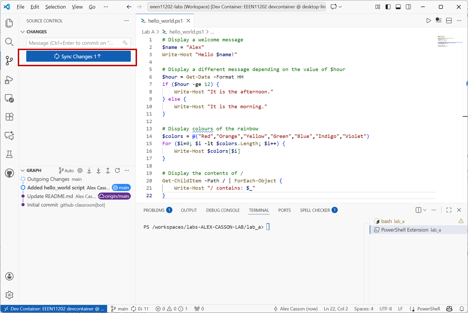
Task: Run the PowerShell script with play icon
Action: pos(429,21)
